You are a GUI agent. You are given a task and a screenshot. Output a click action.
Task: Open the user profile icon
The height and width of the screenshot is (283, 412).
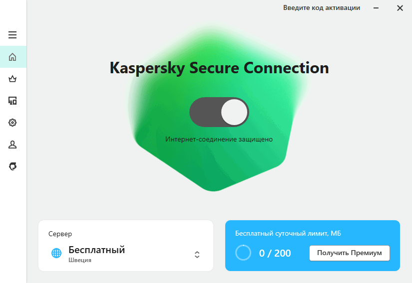coord(12,144)
